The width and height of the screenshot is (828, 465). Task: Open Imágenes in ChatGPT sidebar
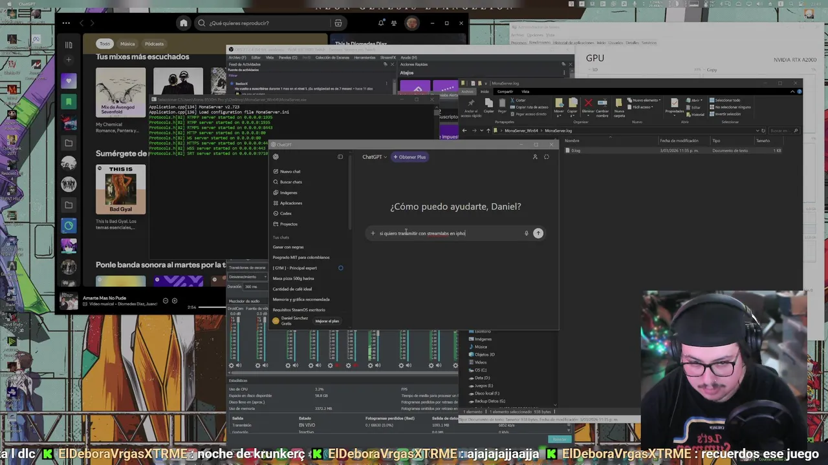(285, 192)
